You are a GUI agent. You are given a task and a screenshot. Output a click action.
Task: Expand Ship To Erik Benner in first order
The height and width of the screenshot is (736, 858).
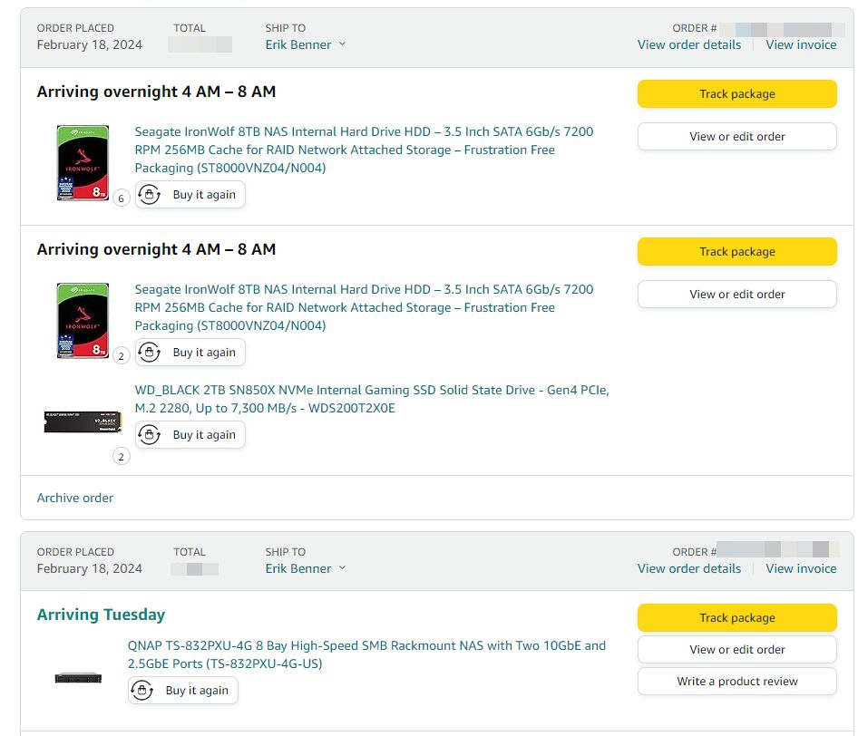(x=306, y=44)
